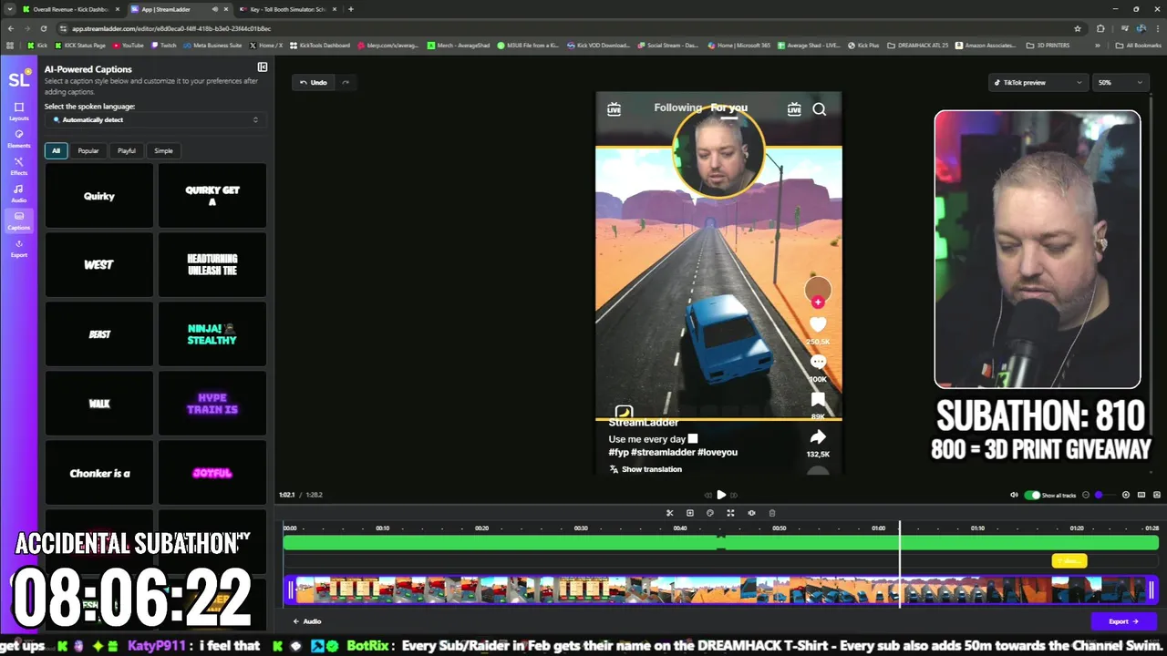This screenshot has width=1167, height=656.
Task: Click the StreamLadder SL logo
Action: click(18, 79)
